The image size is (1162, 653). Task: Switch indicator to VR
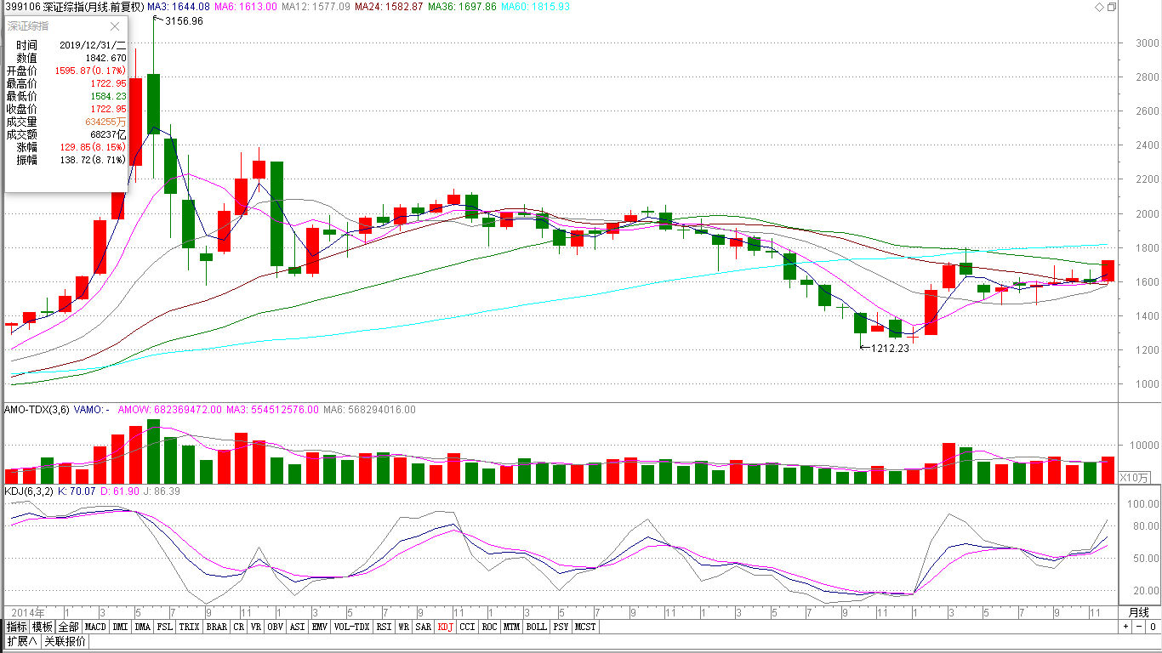point(255,627)
